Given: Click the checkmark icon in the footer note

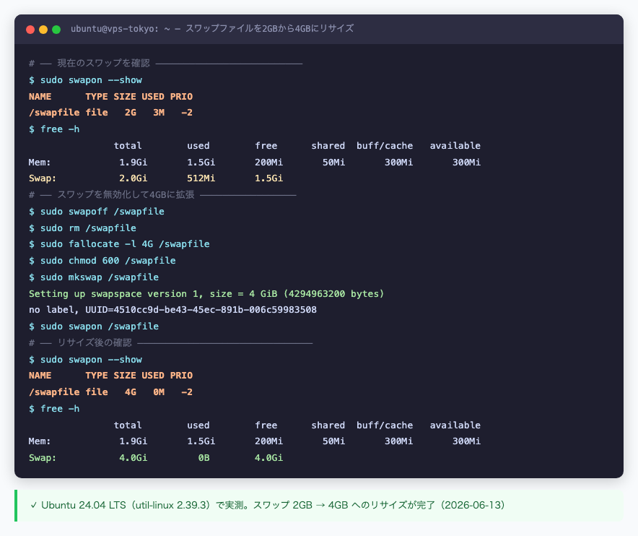Looking at the screenshot, I should pyautogui.click(x=34, y=506).
